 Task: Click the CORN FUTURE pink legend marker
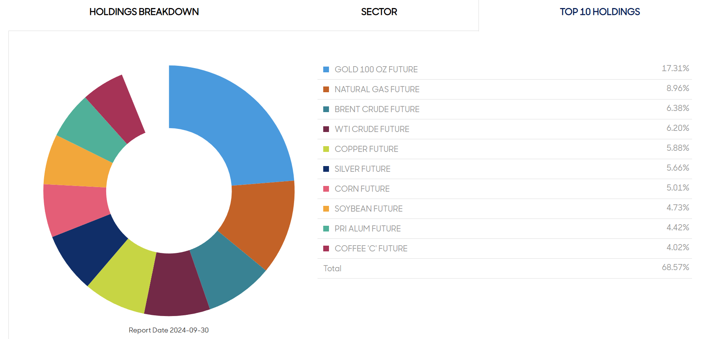coord(326,188)
